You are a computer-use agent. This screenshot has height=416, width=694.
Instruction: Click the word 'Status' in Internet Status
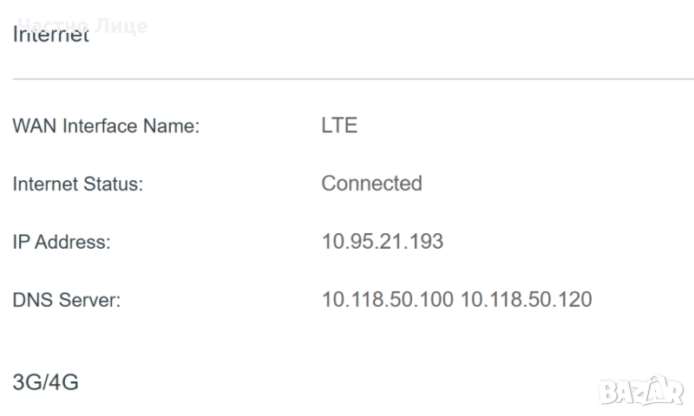(114, 184)
